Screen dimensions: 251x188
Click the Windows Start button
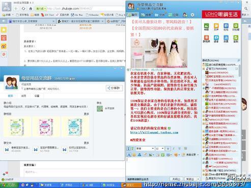[9, 185]
